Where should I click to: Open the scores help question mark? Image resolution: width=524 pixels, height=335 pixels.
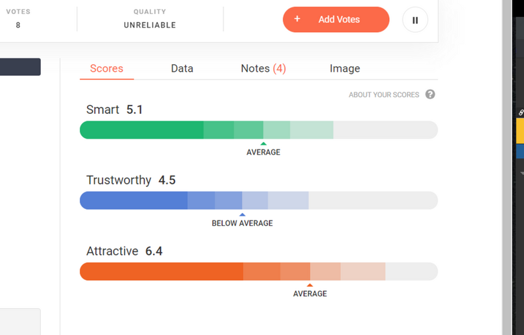pos(430,94)
